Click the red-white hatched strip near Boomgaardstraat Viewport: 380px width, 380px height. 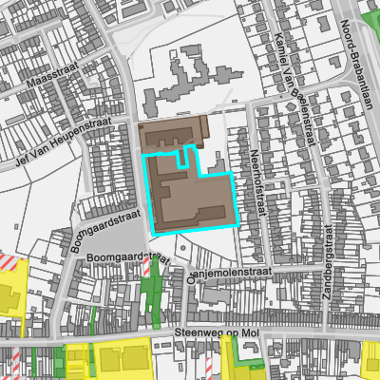146,267
